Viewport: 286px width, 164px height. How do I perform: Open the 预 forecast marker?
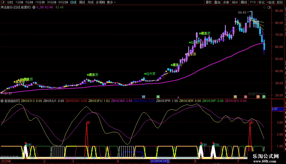pyautogui.click(x=258, y=97)
